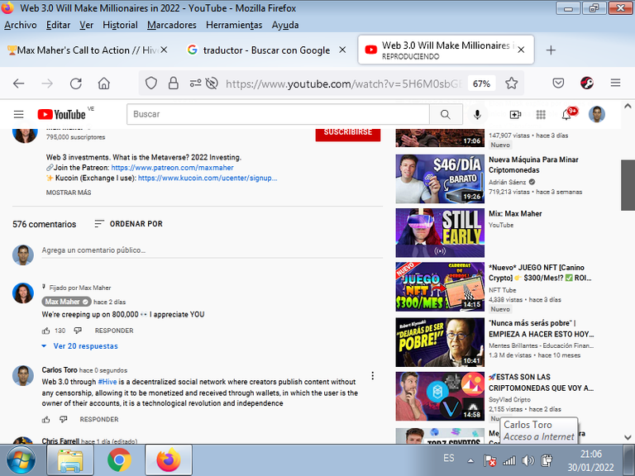Open the Hive Keychain extension icon
The width and height of the screenshot is (635, 476).
(x=587, y=83)
